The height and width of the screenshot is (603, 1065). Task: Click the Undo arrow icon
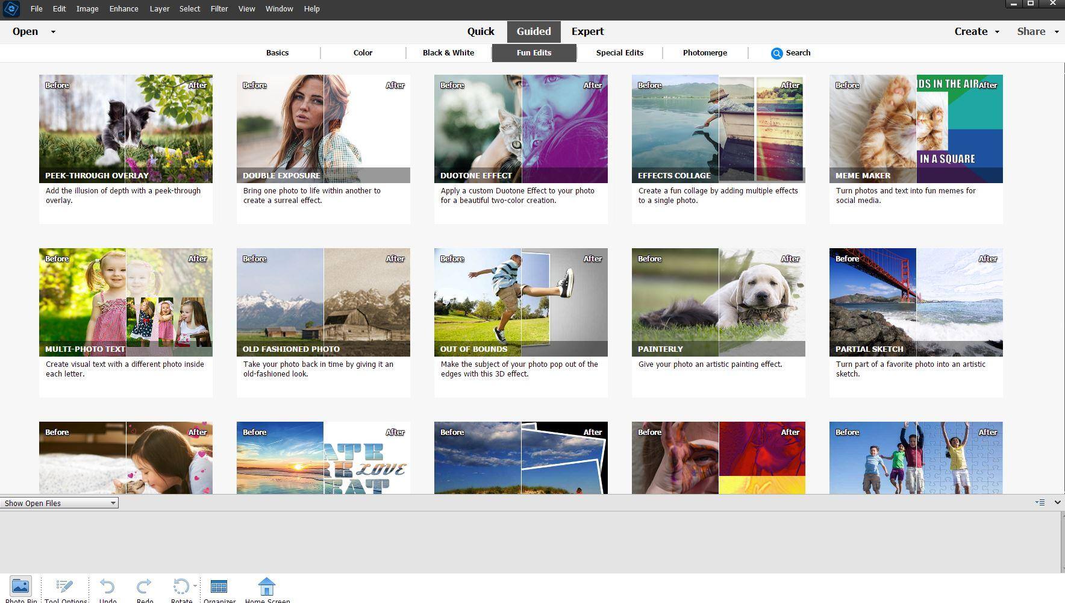point(107,586)
